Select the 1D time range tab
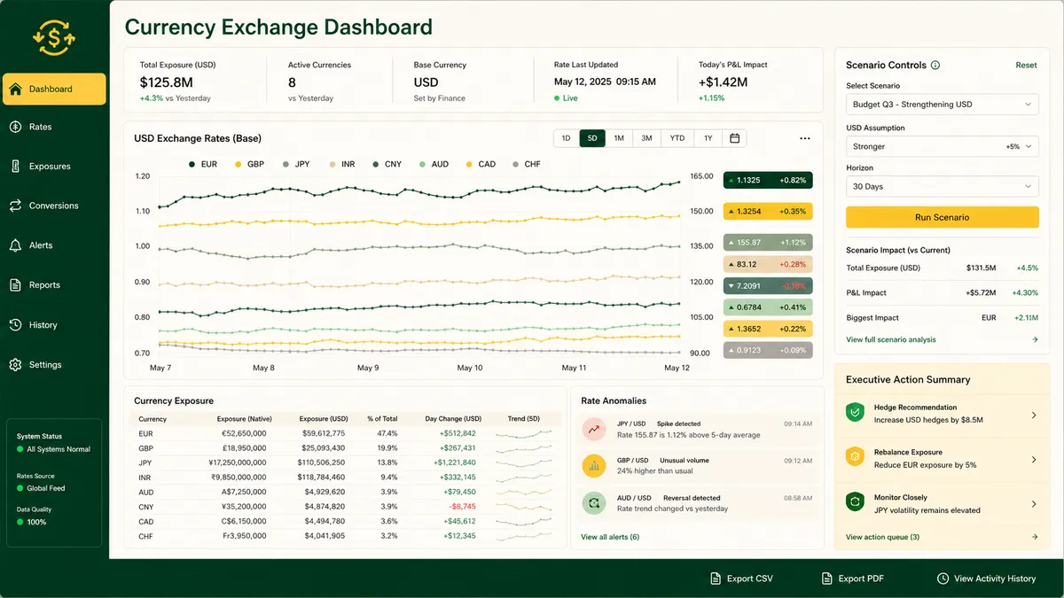The width and height of the screenshot is (1064, 598). (566, 138)
